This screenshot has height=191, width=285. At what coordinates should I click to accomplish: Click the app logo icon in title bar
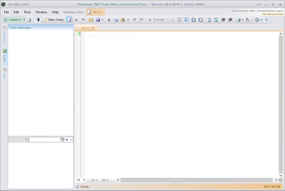[3, 4]
